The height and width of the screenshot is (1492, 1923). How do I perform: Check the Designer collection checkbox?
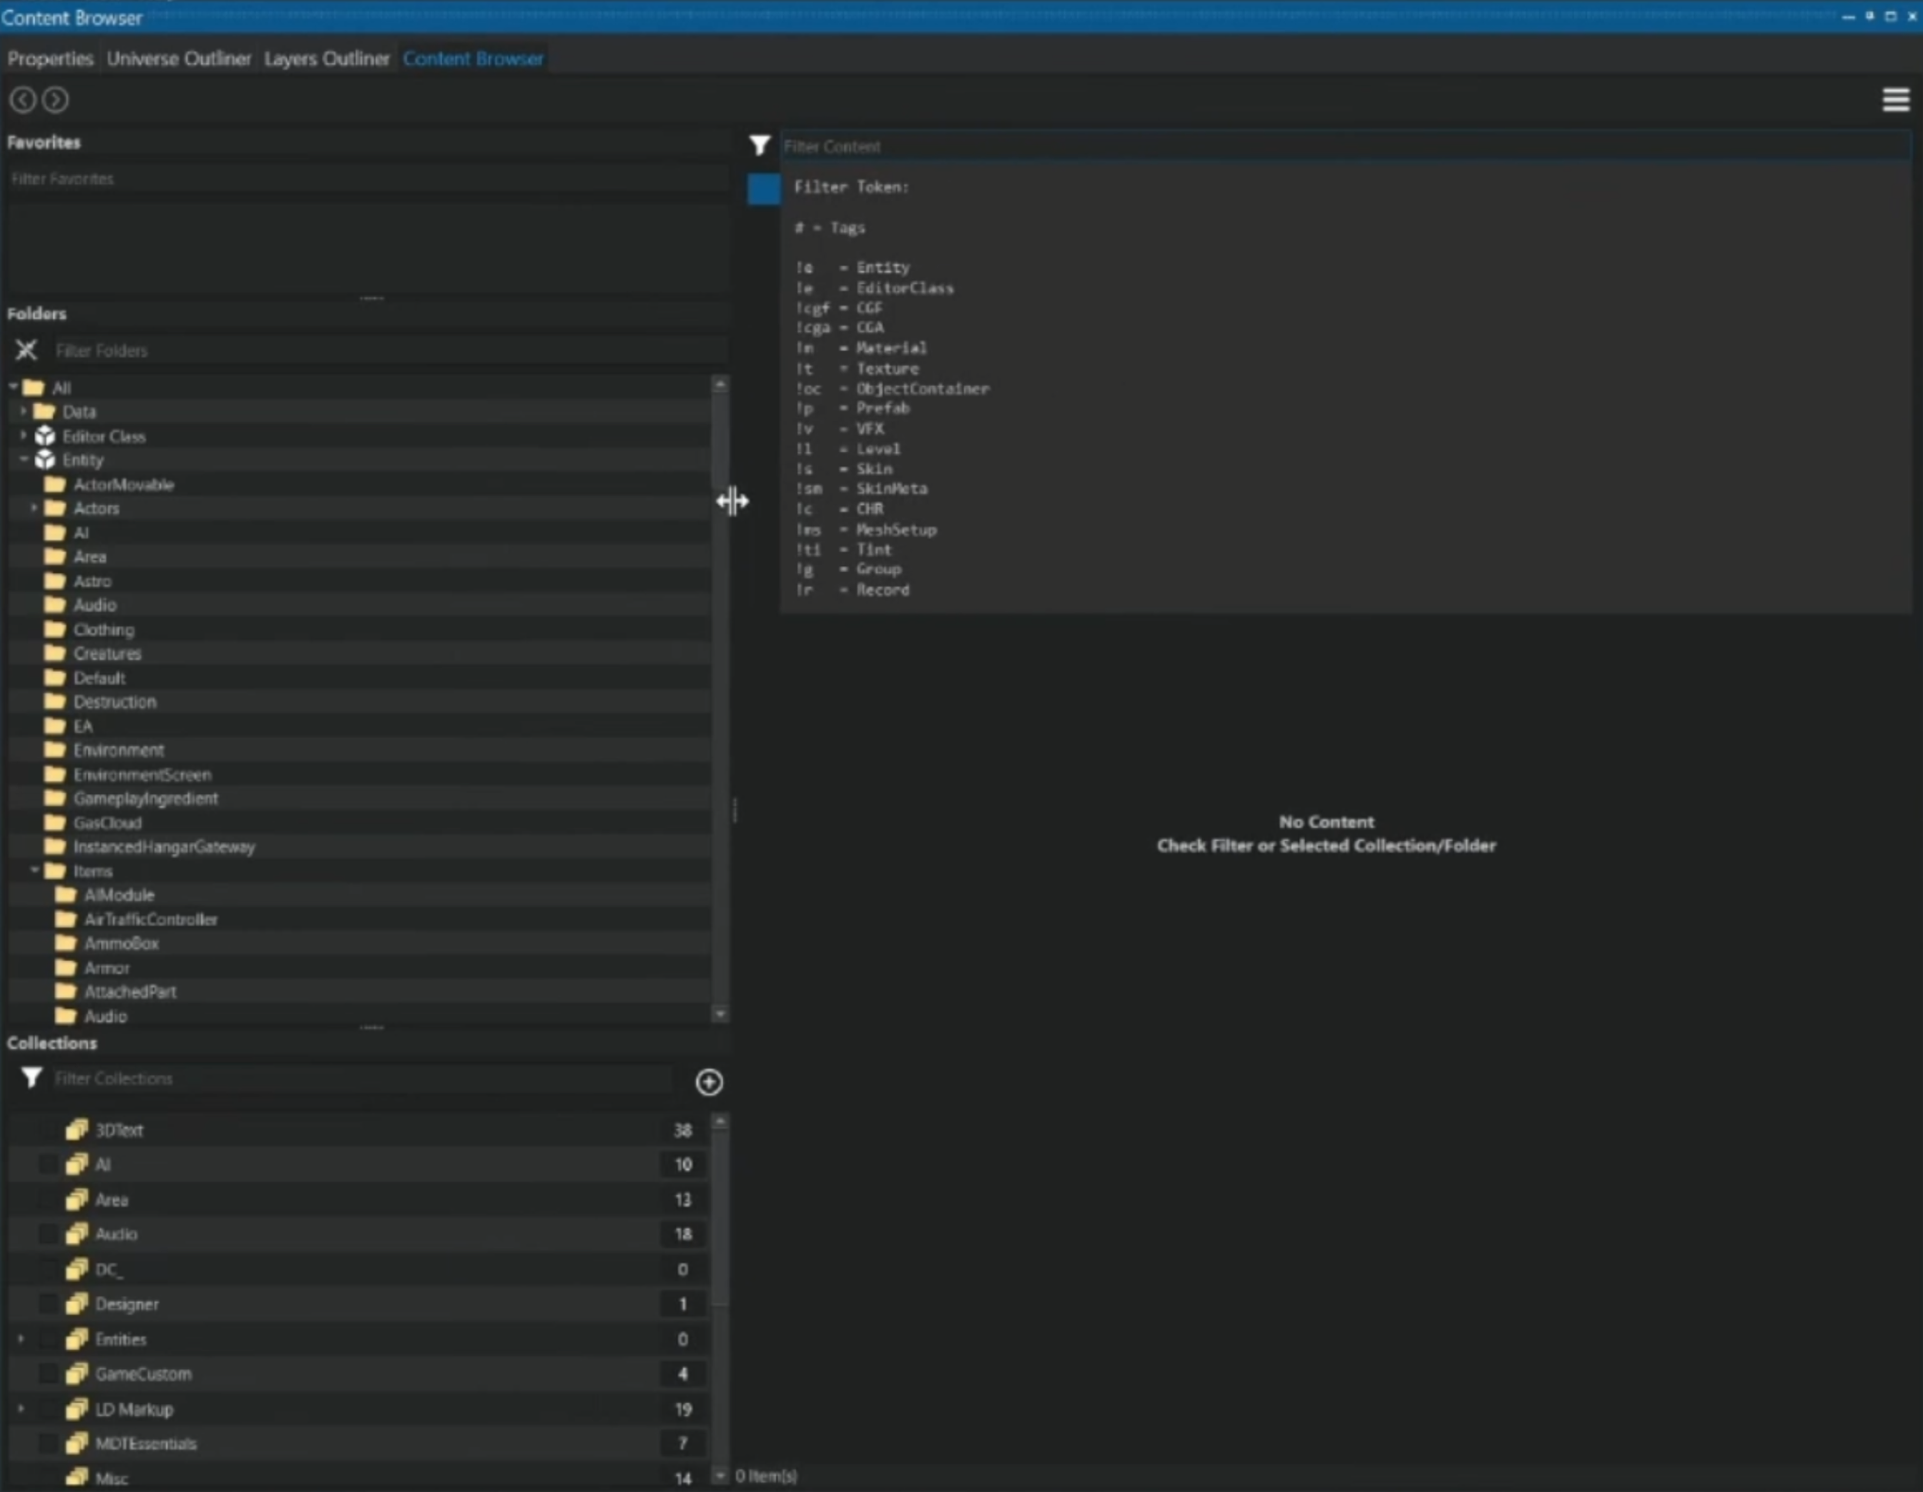pyautogui.click(x=48, y=1304)
